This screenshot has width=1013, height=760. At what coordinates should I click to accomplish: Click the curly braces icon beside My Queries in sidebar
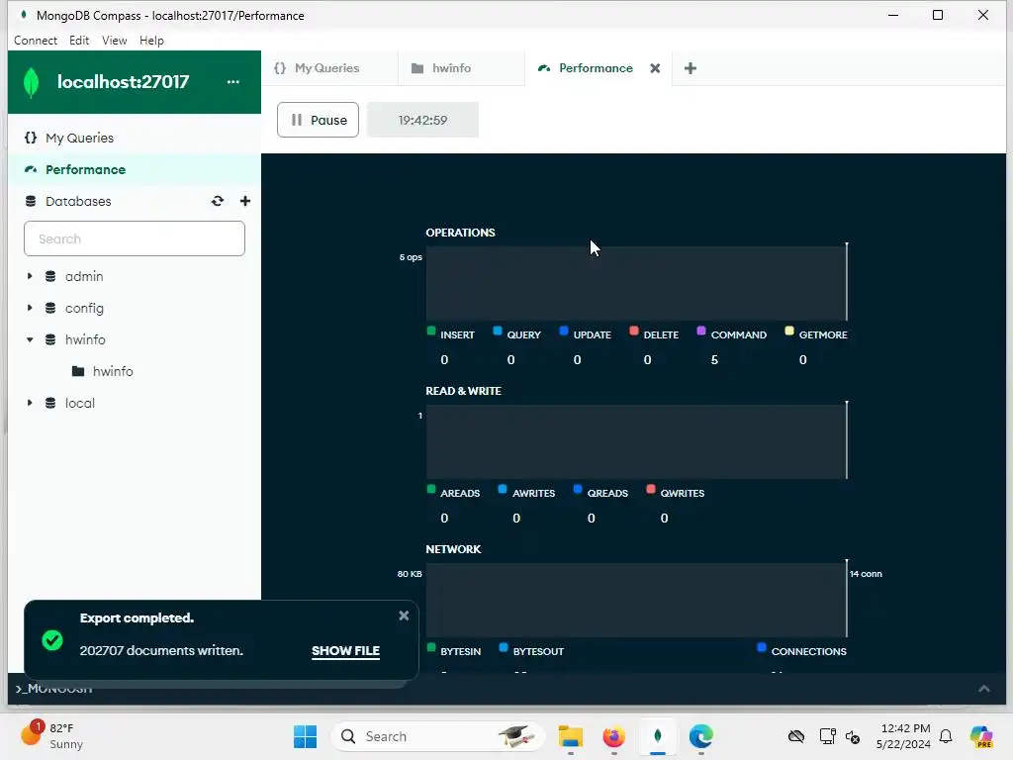pos(31,138)
